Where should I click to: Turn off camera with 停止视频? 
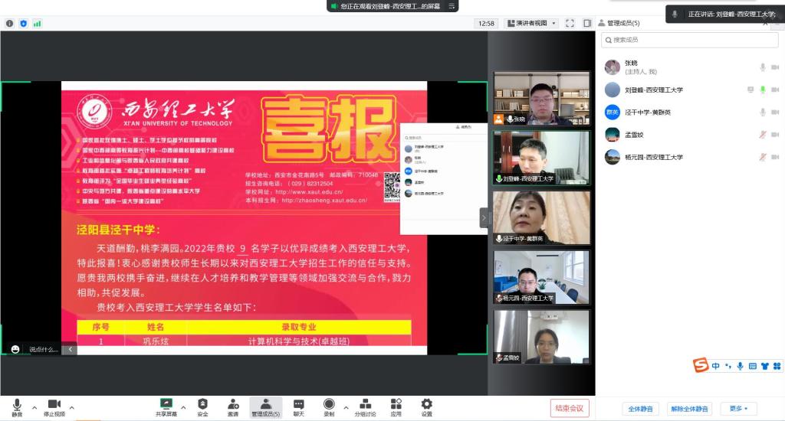tap(54, 406)
